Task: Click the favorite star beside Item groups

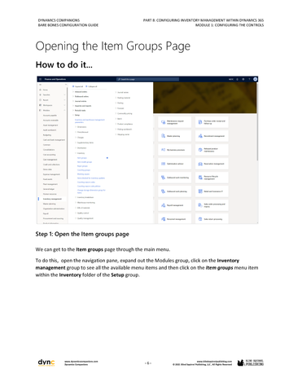Action: tap(107, 158)
